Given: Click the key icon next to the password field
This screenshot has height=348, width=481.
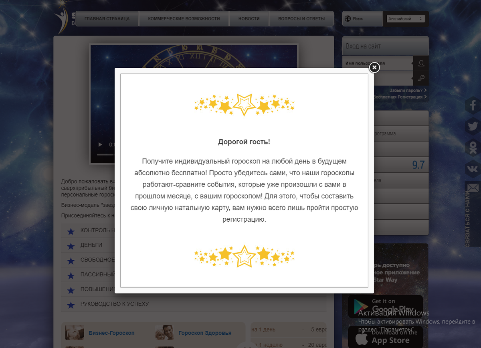Looking at the screenshot, I should tap(421, 78).
